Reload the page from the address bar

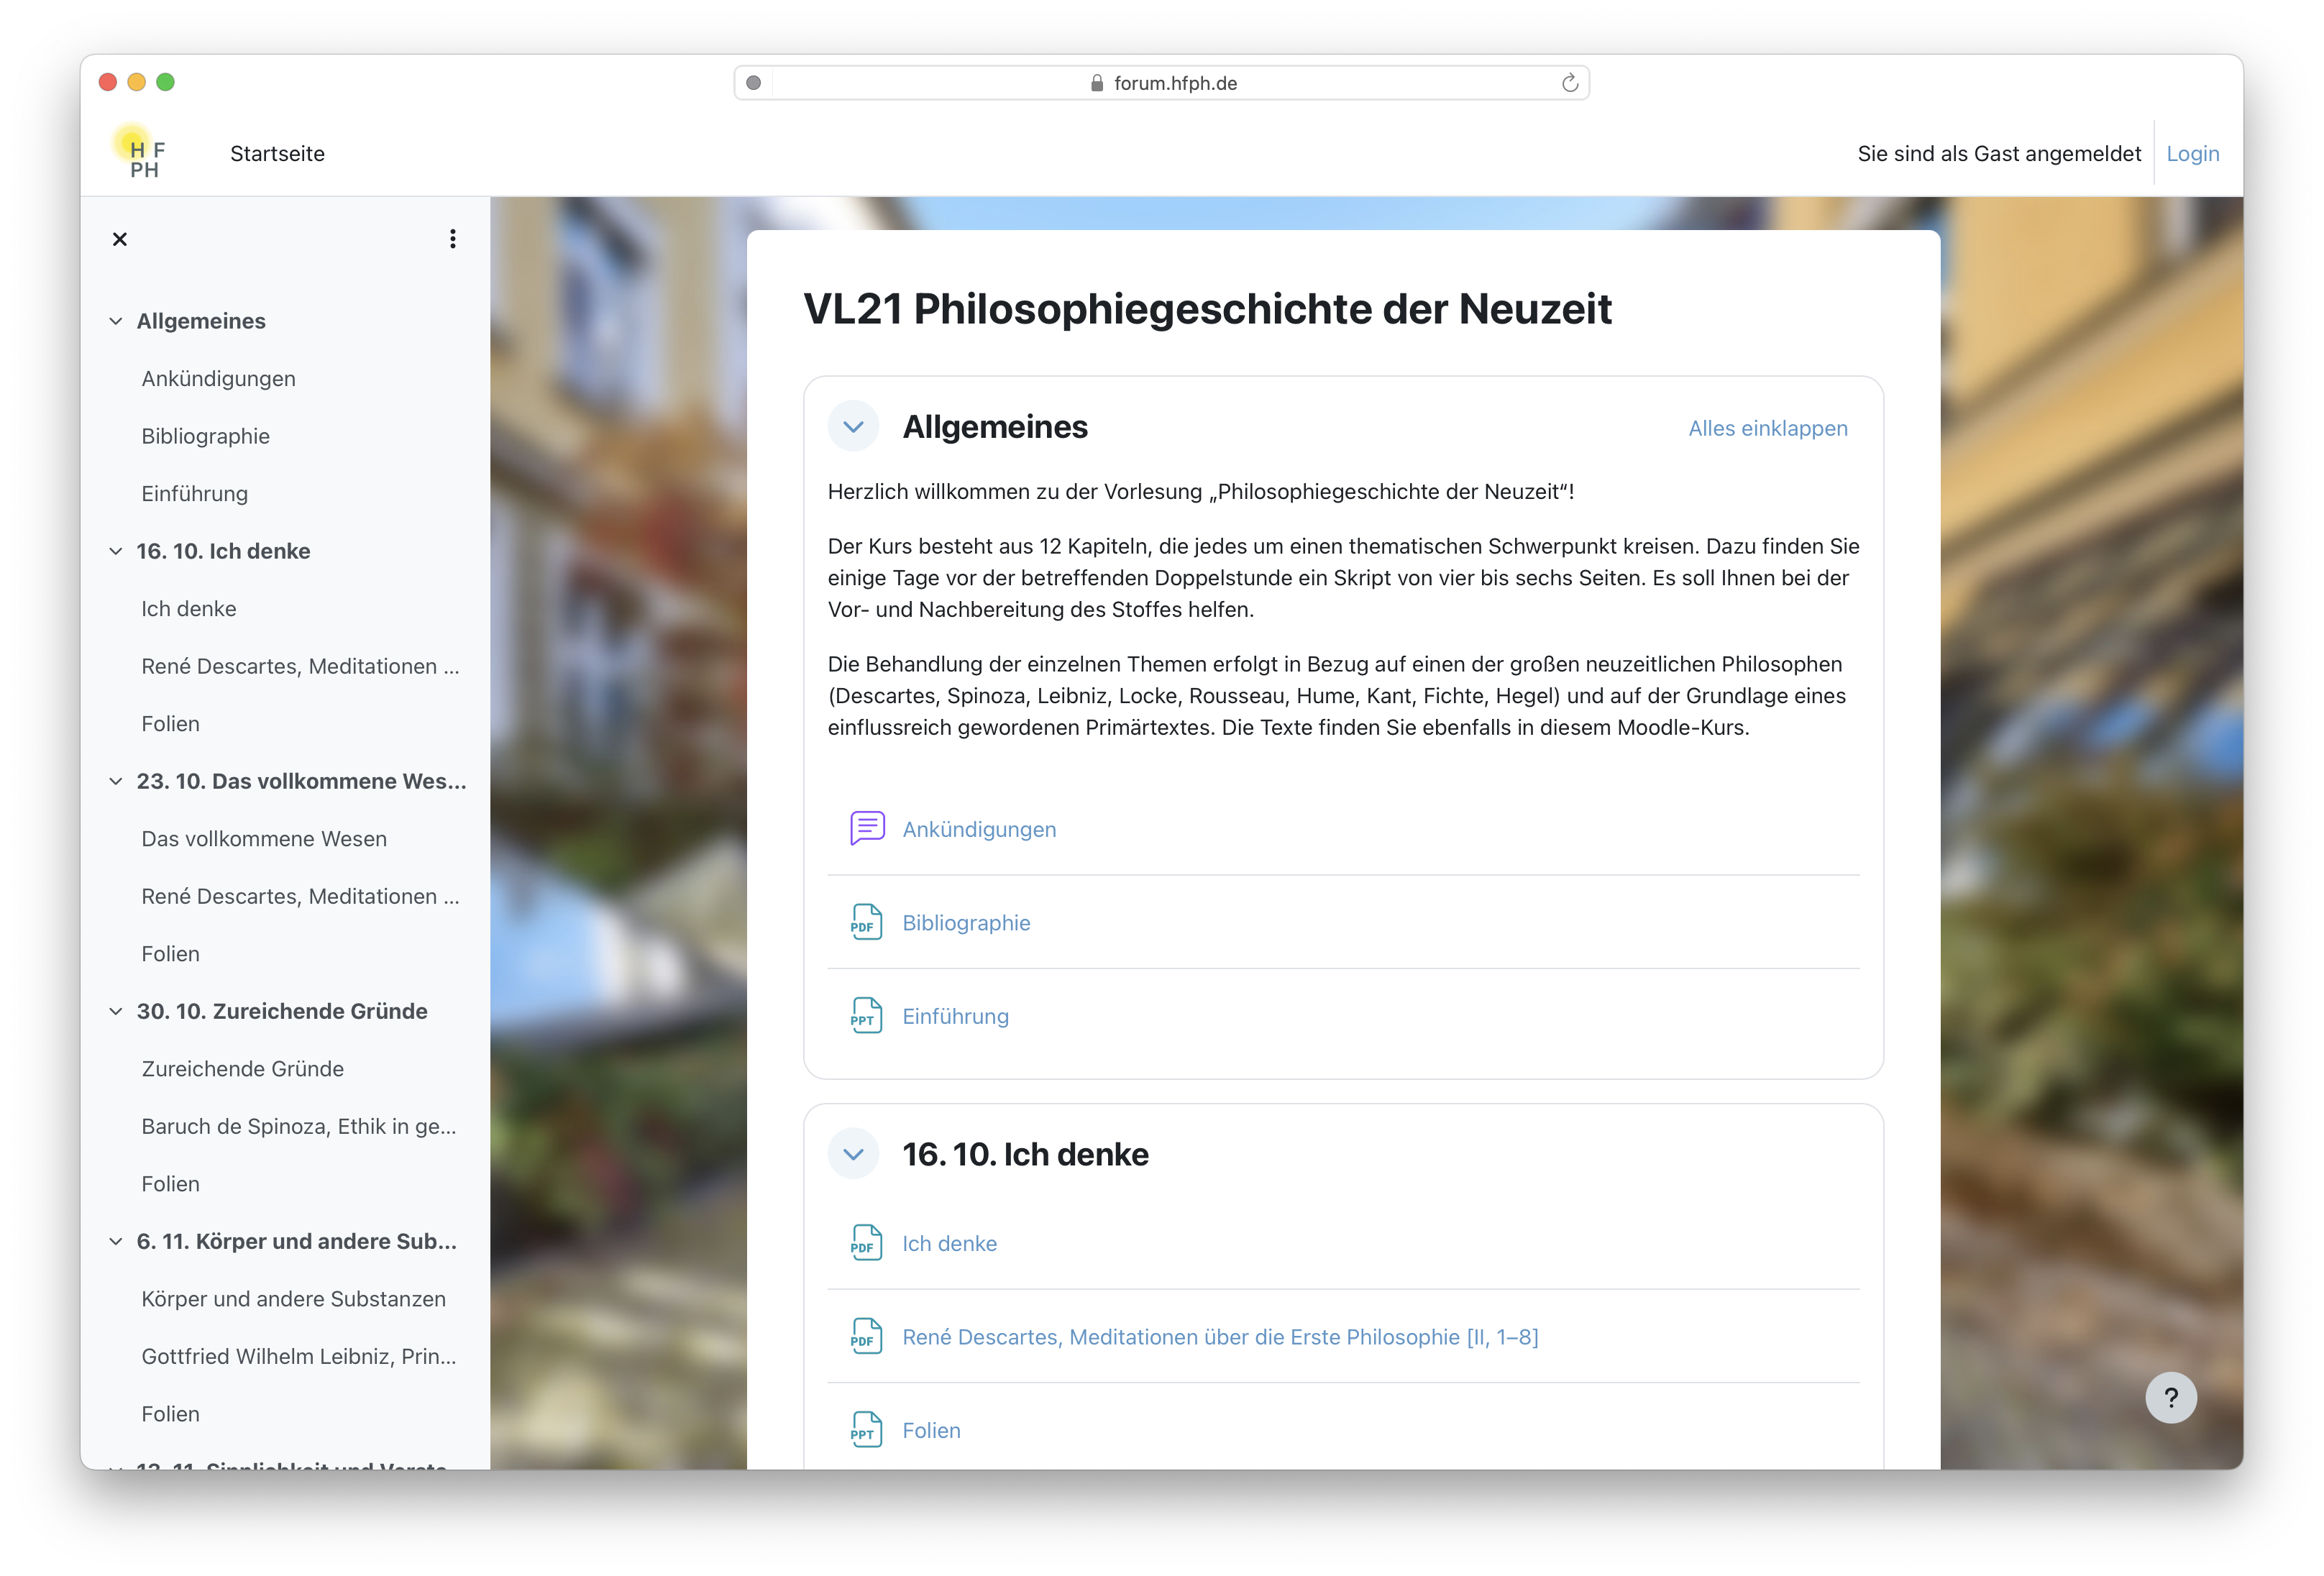[x=1569, y=83]
